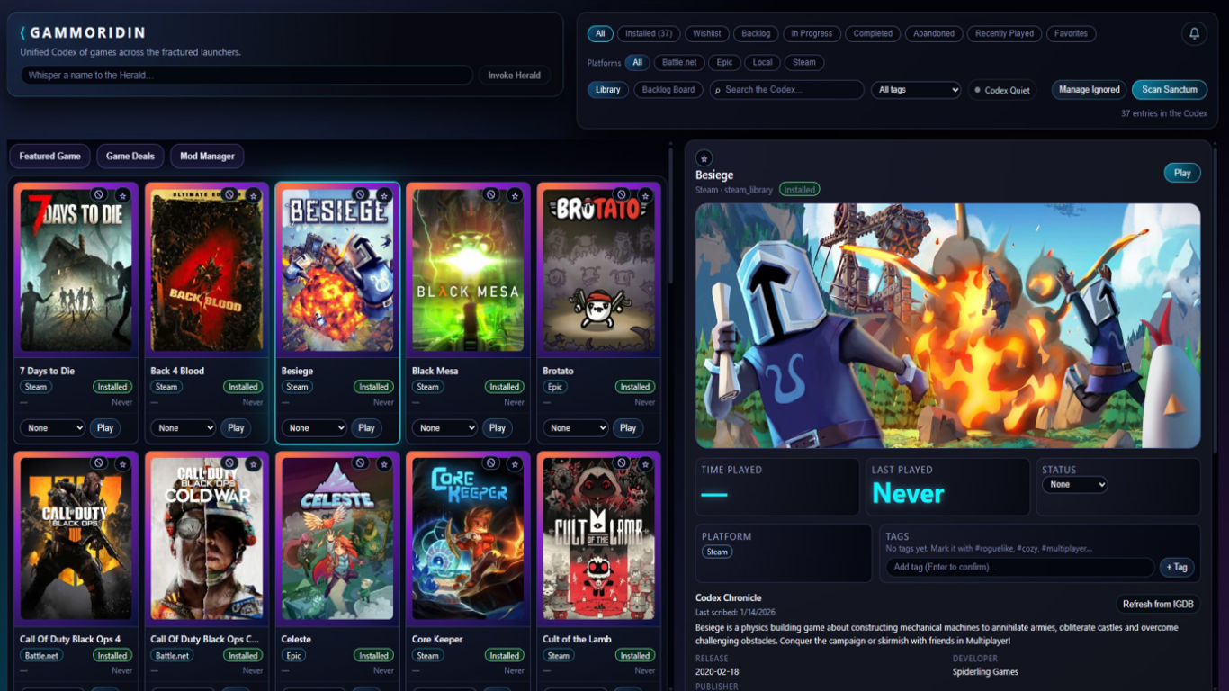The height and width of the screenshot is (691, 1229).
Task: Ignore Call Of Duty Cold War card
Action: tap(229, 463)
